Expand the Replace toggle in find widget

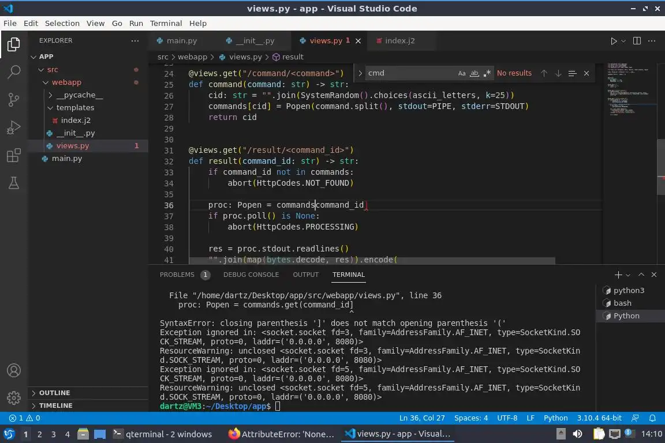pyautogui.click(x=360, y=73)
